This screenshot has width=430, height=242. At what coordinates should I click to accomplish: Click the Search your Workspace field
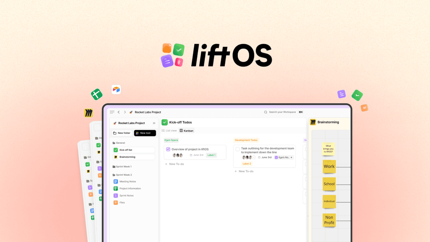pos(283,112)
